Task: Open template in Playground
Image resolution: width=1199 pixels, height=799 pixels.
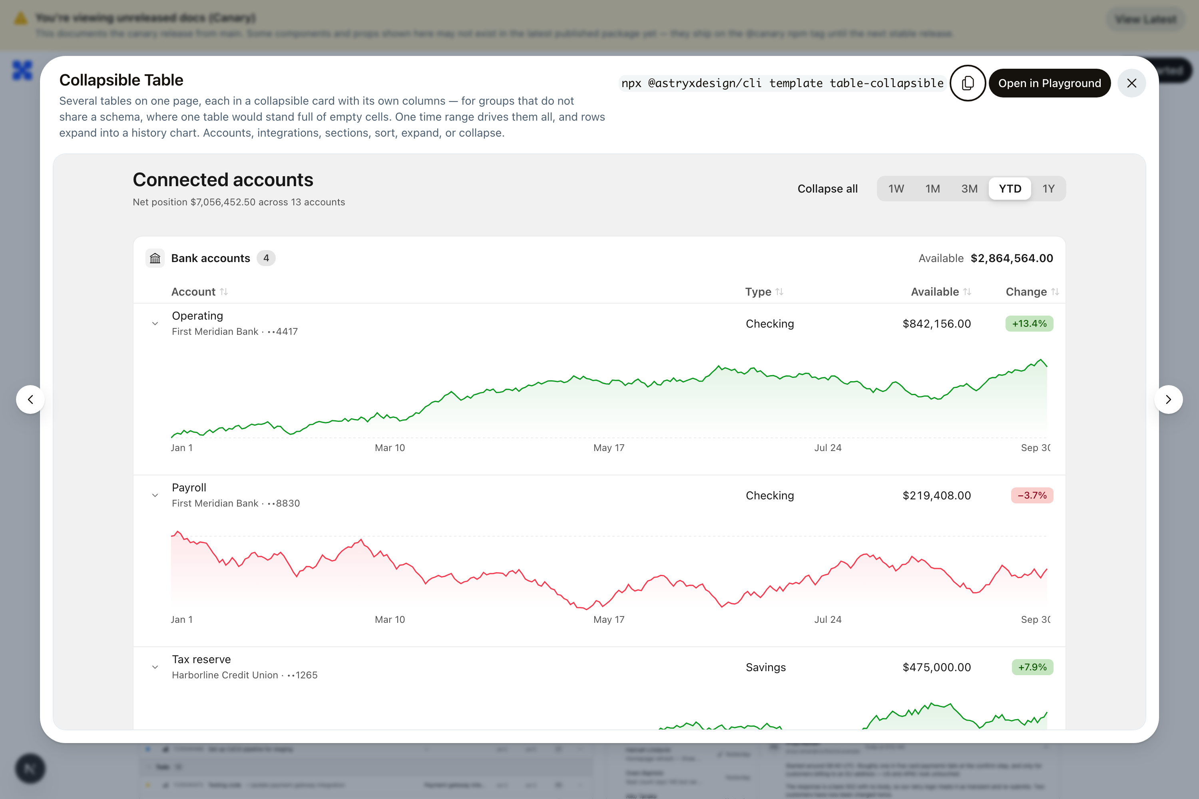Action: pyautogui.click(x=1049, y=83)
